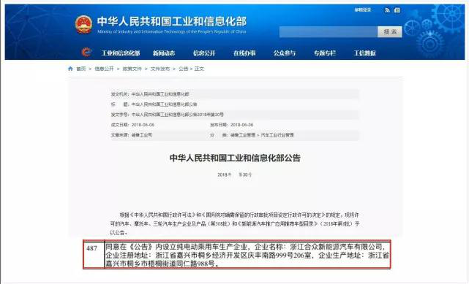Click 正文 in breadcrumb
This screenshot has height=284, width=469.
[x=199, y=69]
